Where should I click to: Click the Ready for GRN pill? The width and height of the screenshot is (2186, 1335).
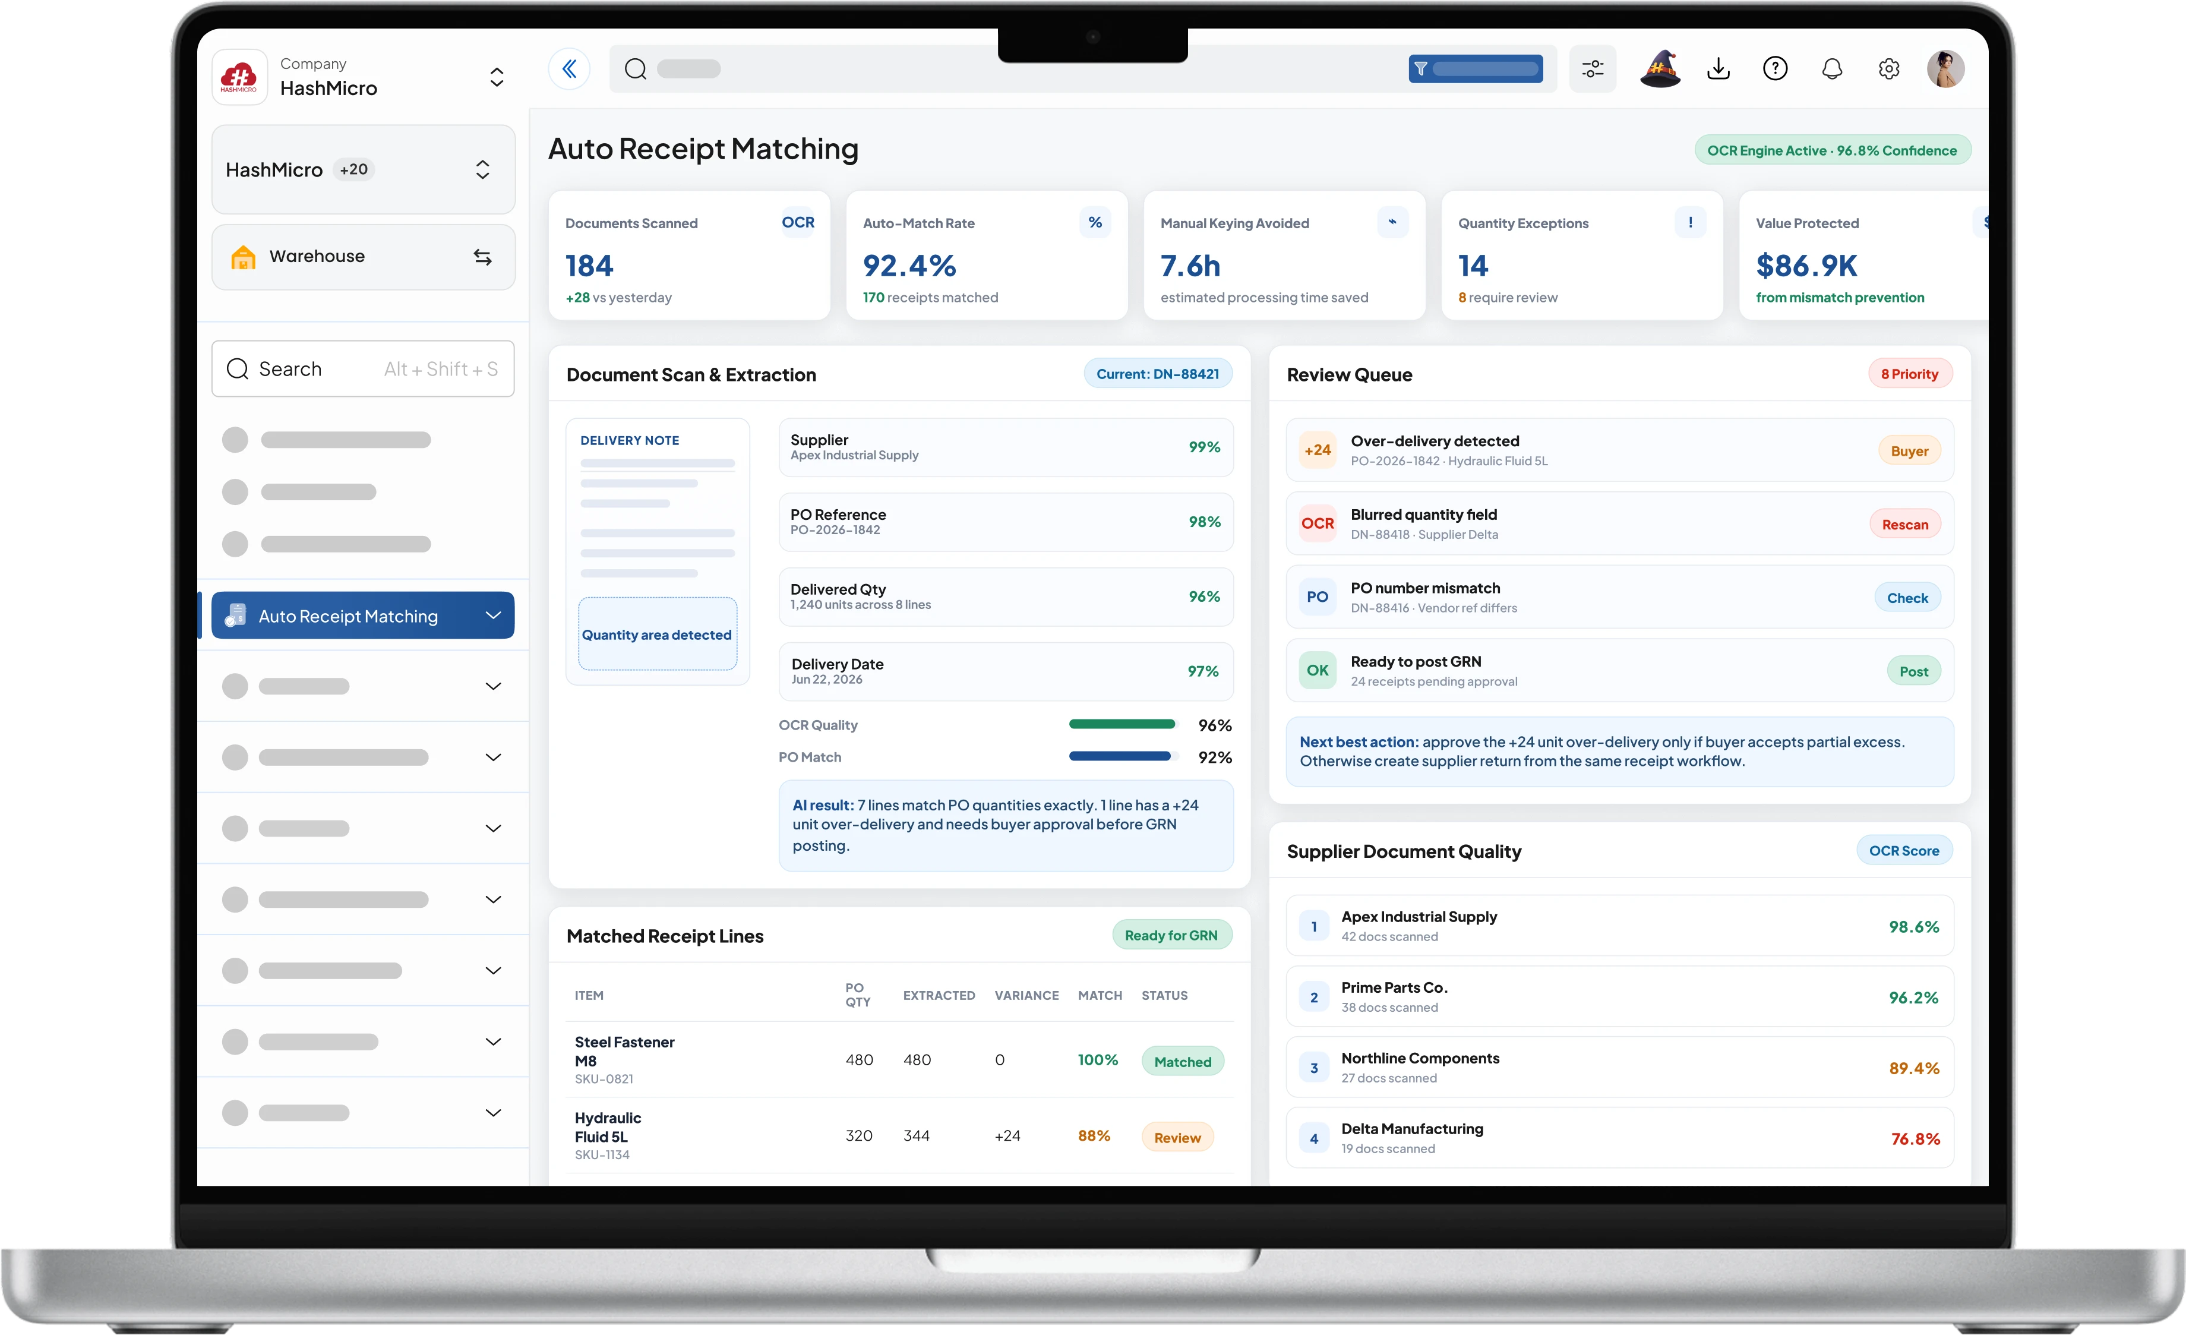[1171, 935]
